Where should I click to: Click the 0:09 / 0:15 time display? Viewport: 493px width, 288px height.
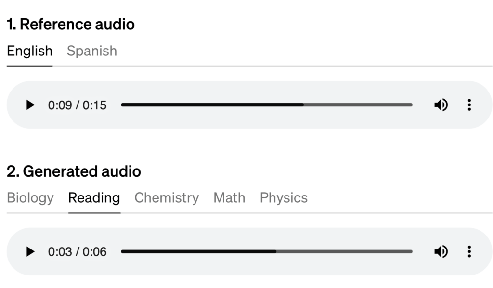[77, 105]
